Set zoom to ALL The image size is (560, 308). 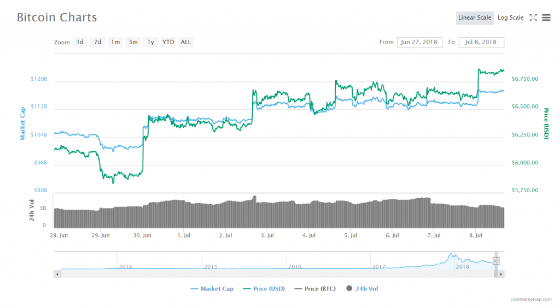186,42
